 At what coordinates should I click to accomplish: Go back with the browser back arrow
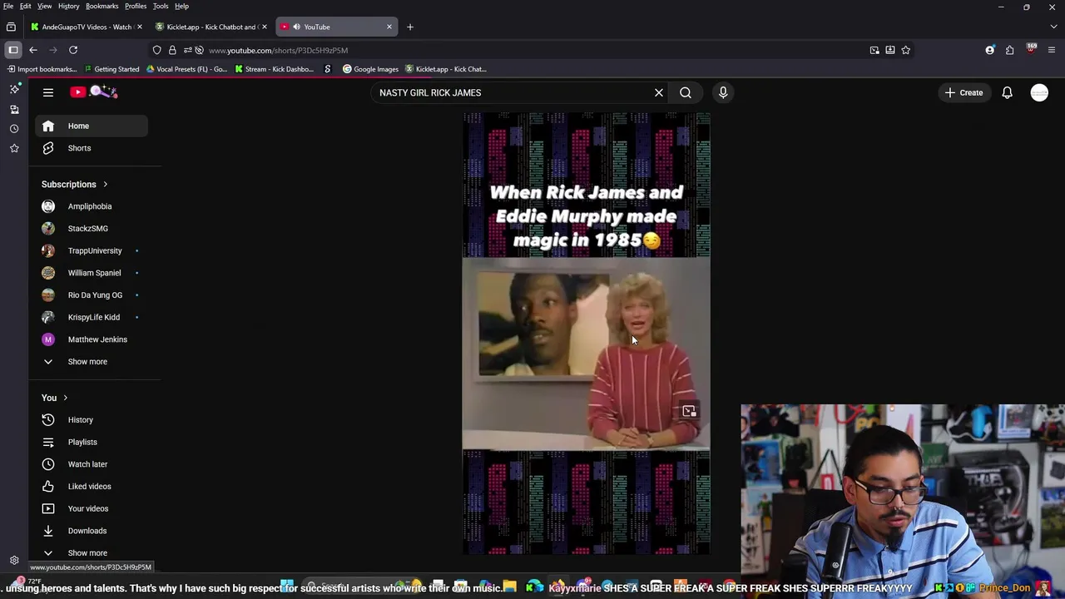click(33, 50)
